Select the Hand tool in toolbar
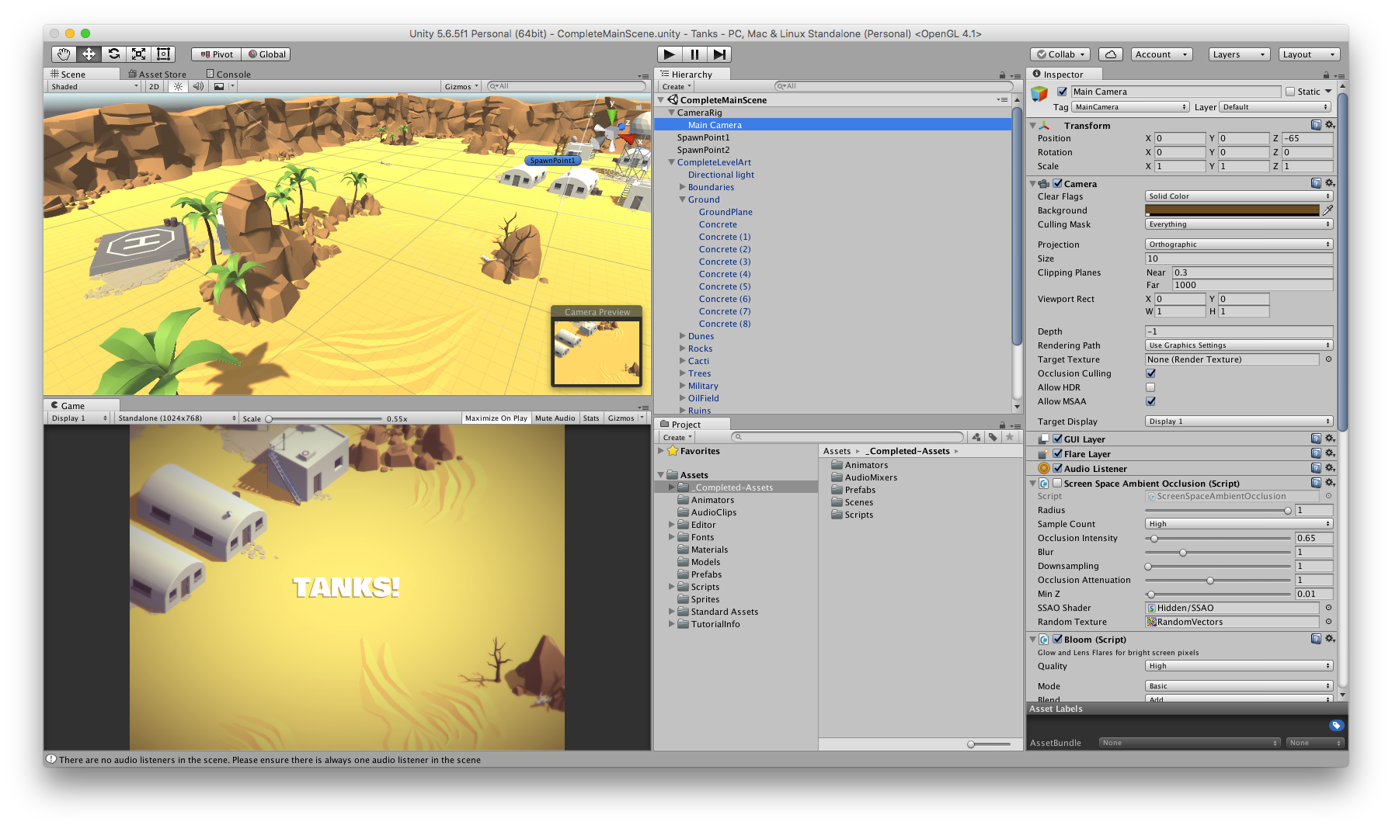The height and width of the screenshot is (829, 1392). click(64, 54)
